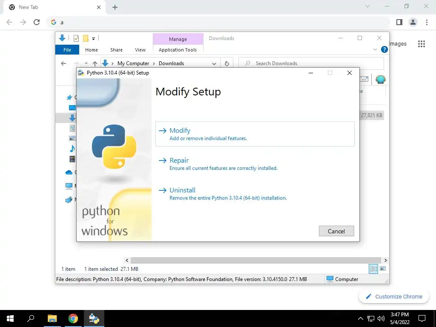Click the New Folder quick access icon
Viewport: 436px width, 327px height.
pos(86,38)
